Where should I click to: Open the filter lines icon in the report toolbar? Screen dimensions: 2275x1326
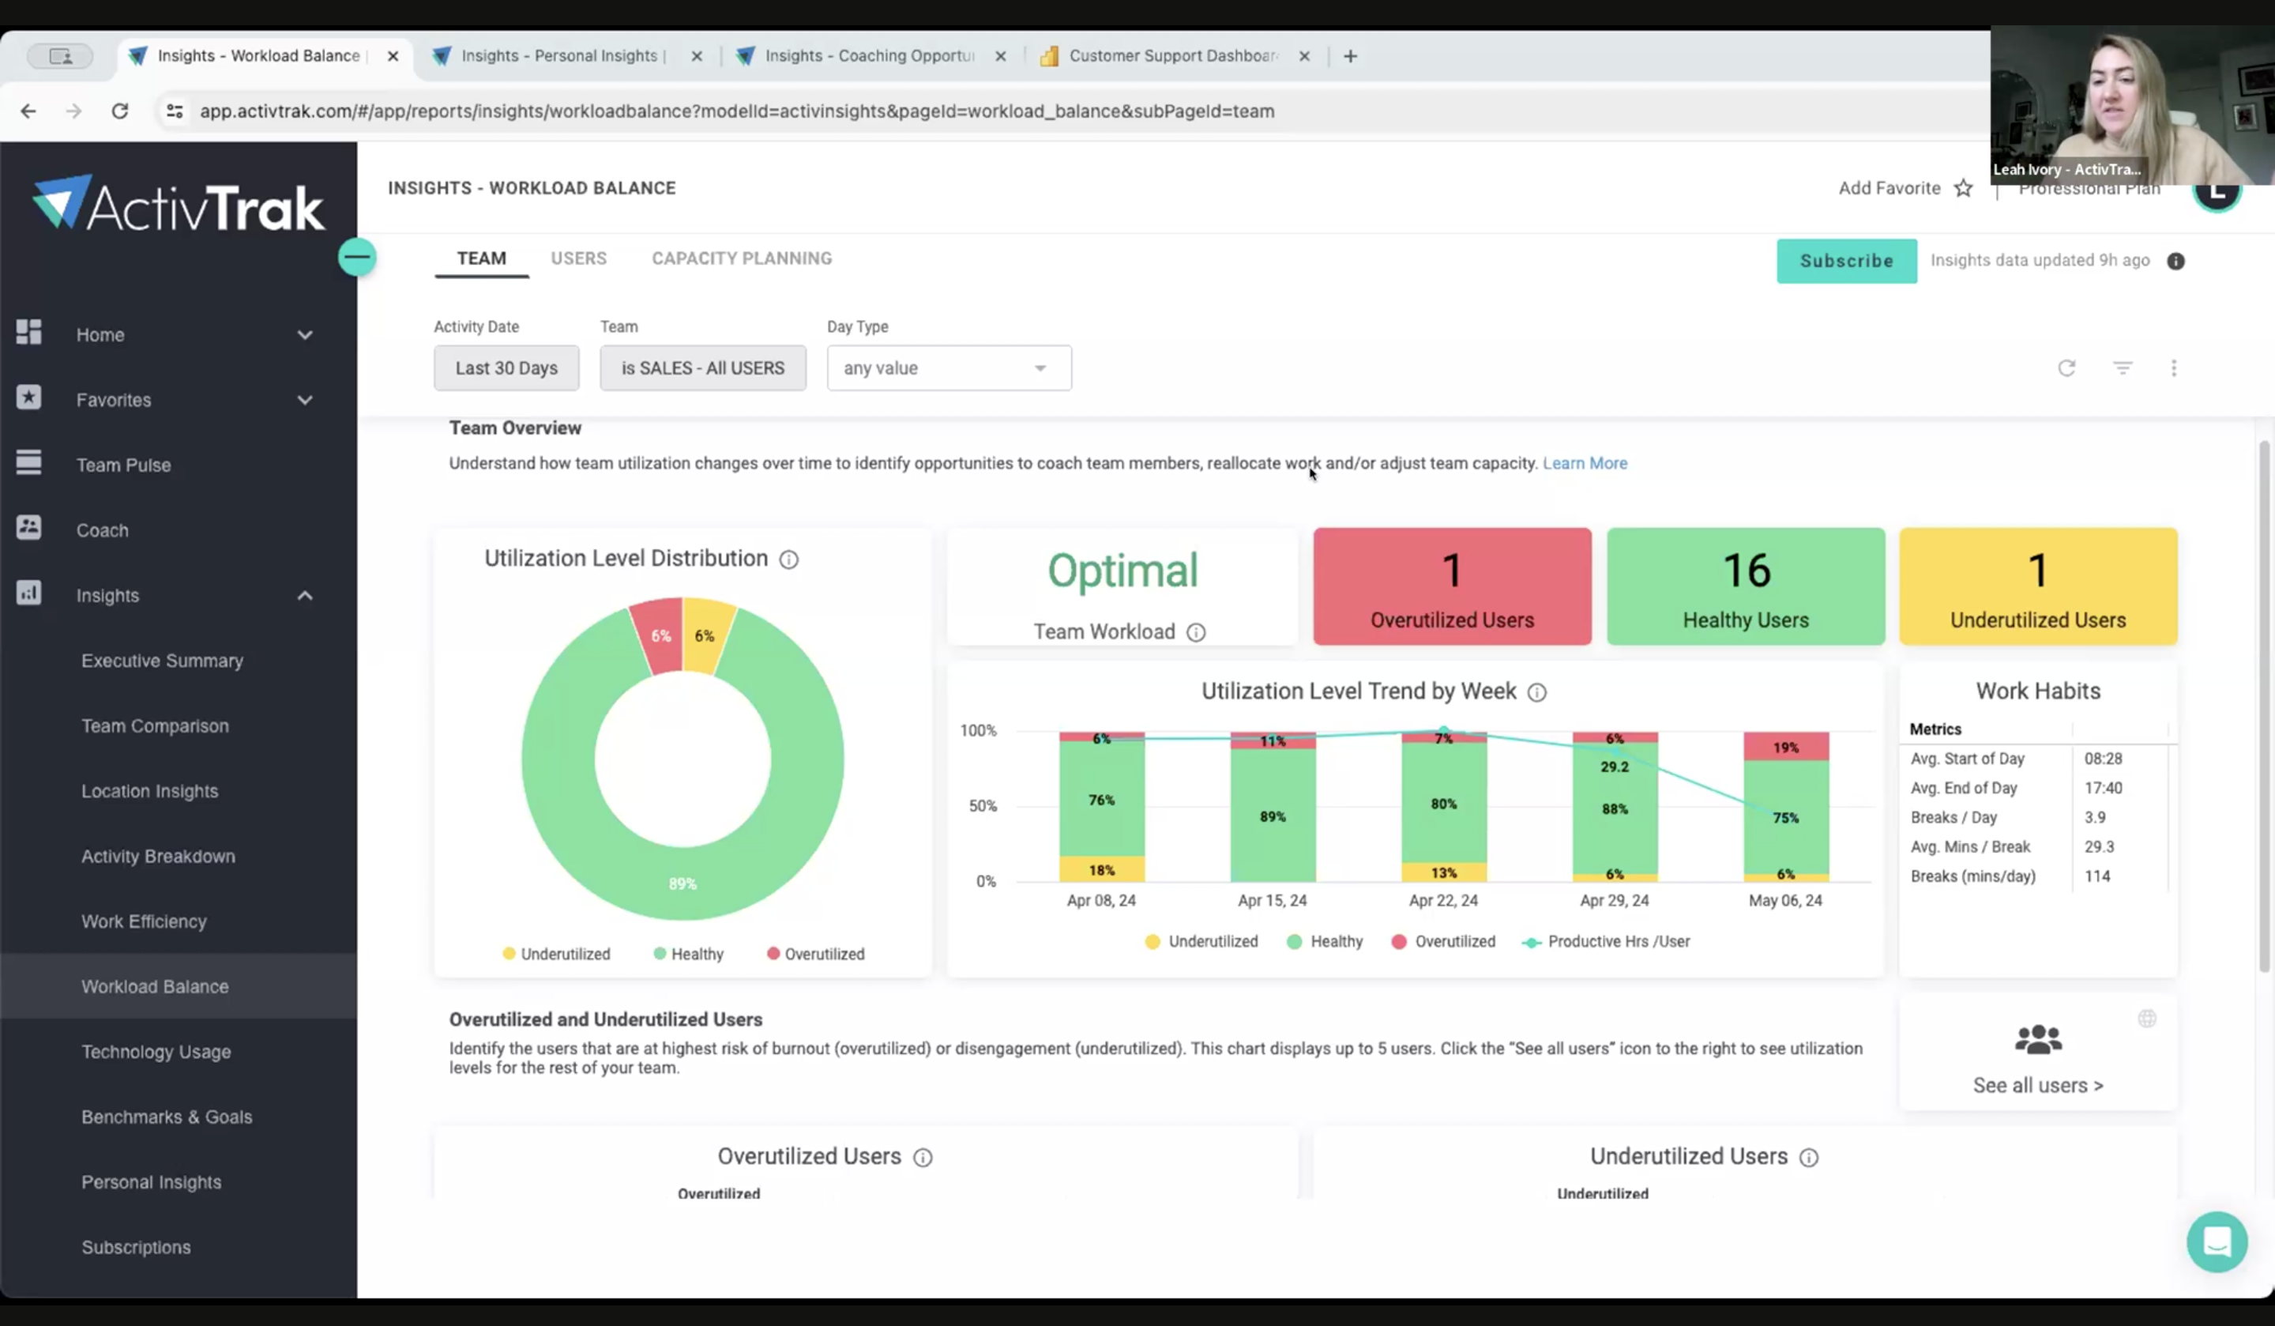(x=2123, y=367)
